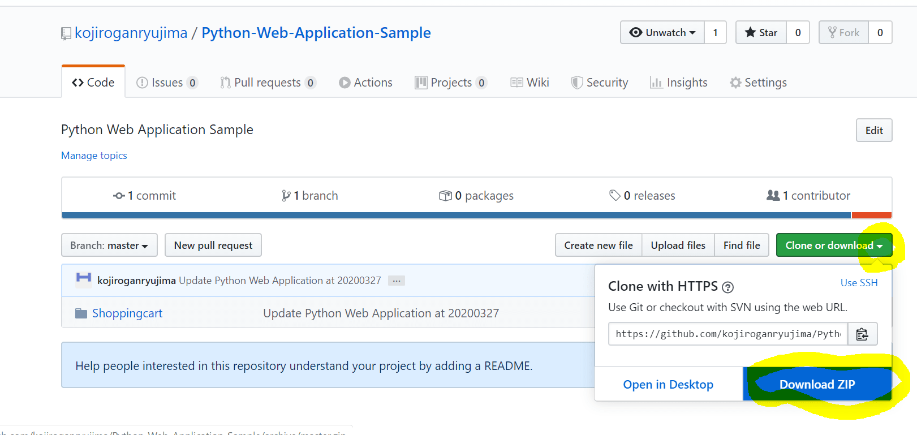Image resolution: width=917 pixels, height=435 pixels.
Task: Click the kojiroganryujima avatar icon in commit row
Action: click(x=84, y=280)
